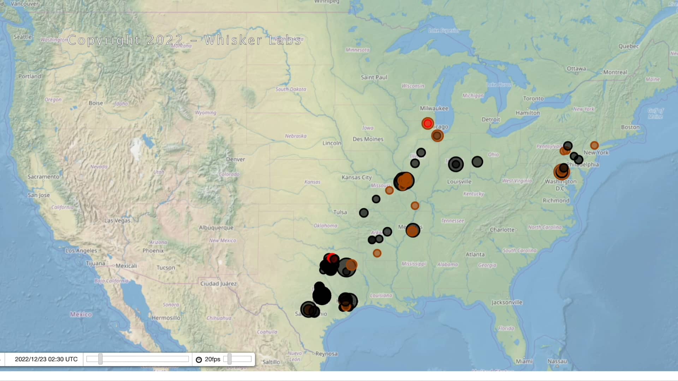Select the small orange dot near Mississippi label
This screenshot has height=381, width=678.
(377, 253)
